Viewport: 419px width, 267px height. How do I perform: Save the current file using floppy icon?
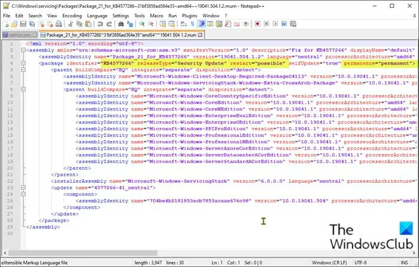tap(23, 24)
